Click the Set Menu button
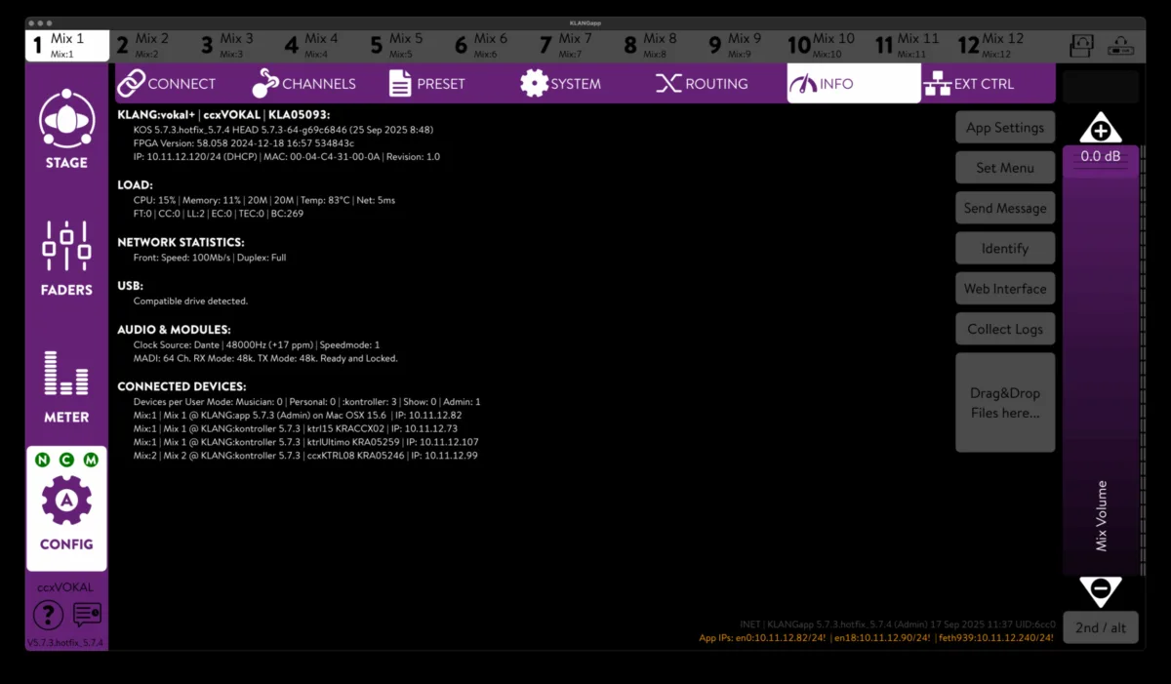The width and height of the screenshot is (1171, 684). tap(1005, 168)
